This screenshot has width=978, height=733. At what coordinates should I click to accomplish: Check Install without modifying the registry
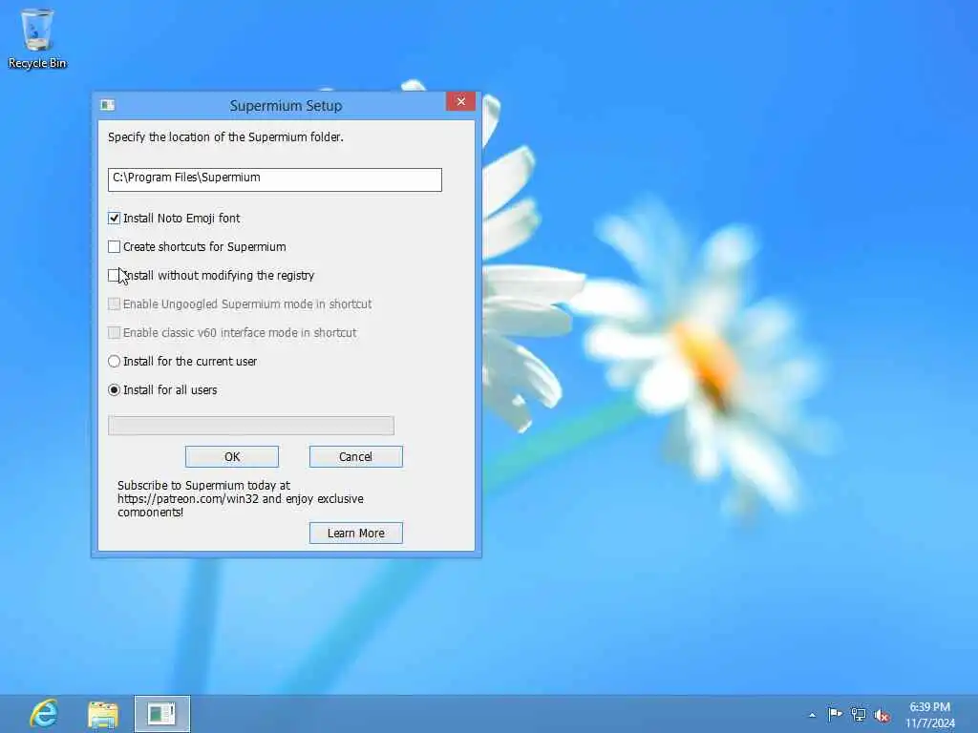(114, 276)
